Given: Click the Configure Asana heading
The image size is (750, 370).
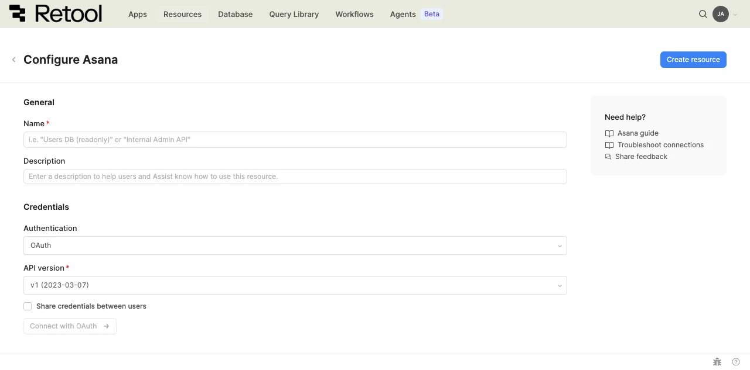Looking at the screenshot, I should pos(70,60).
